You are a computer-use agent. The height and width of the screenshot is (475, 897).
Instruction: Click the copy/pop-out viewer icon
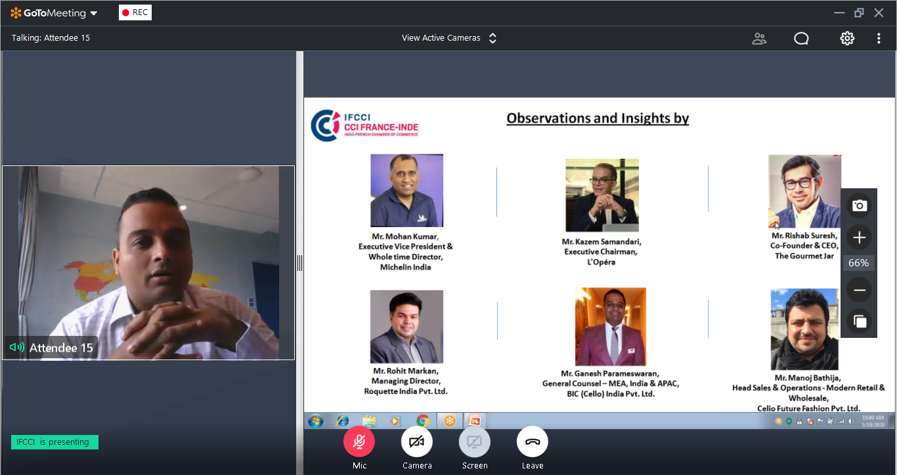(859, 321)
